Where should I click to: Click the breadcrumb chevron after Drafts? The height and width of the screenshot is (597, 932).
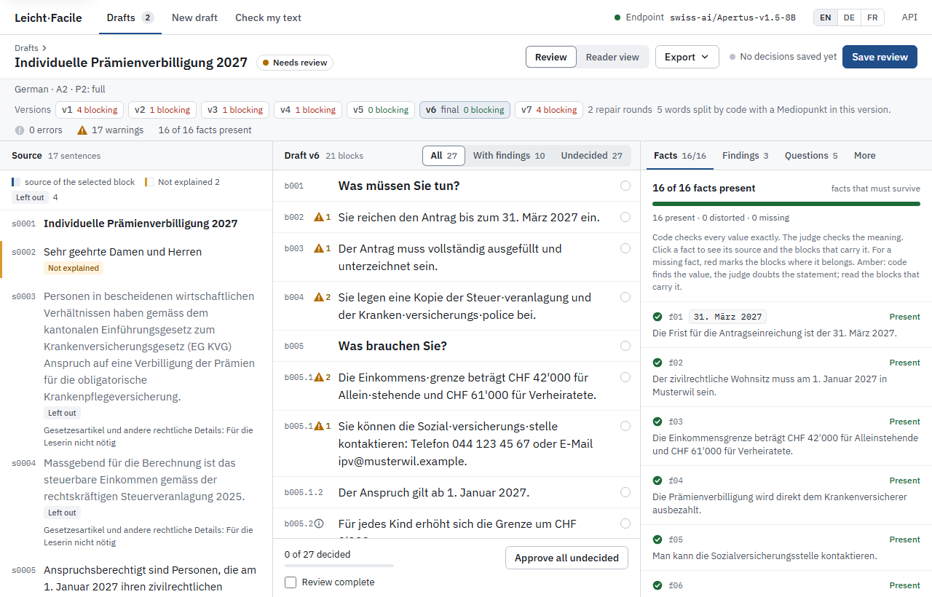pos(44,48)
